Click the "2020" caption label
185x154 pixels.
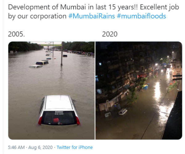pyautogui.click(x=109, y=34)
